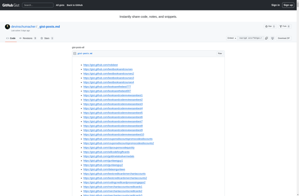Click the GitHub Gist logo

pos(10,5)
